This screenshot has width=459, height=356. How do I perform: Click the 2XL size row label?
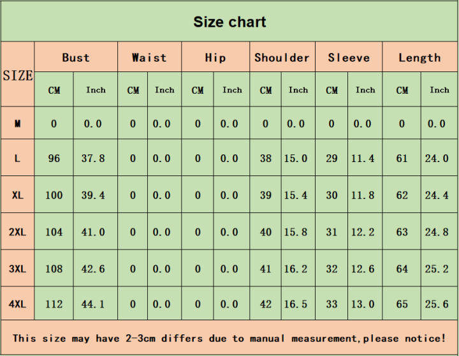tap(18, 232)
